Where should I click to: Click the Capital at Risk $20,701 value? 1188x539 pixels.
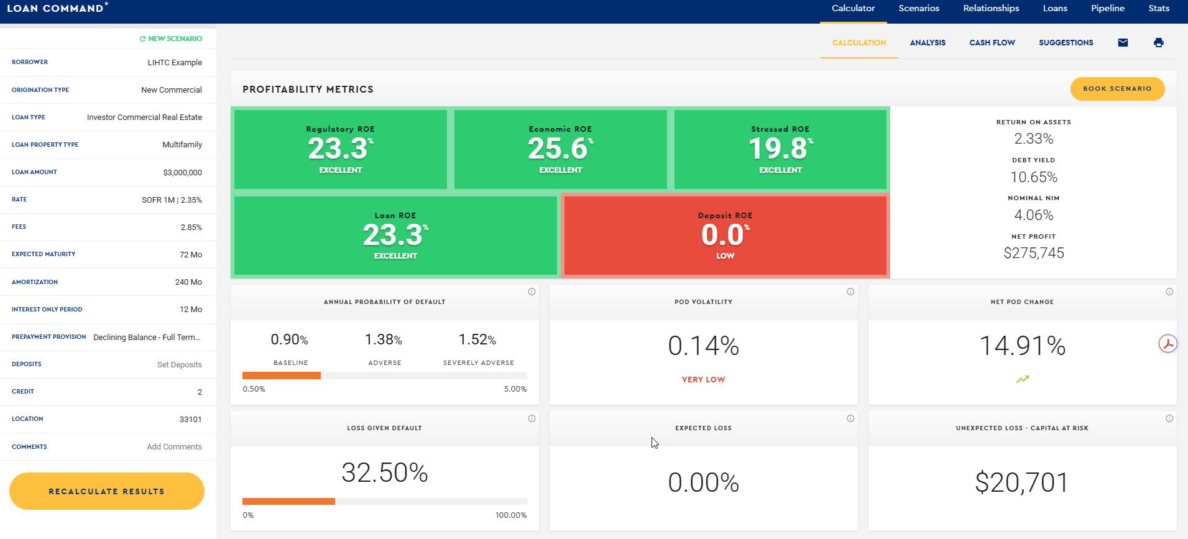coord(1021,482)
